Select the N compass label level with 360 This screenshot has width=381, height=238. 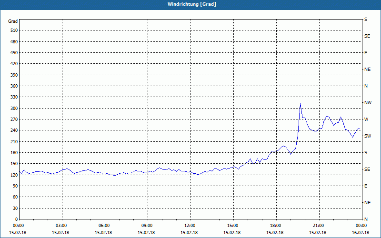tap(366, 86)
